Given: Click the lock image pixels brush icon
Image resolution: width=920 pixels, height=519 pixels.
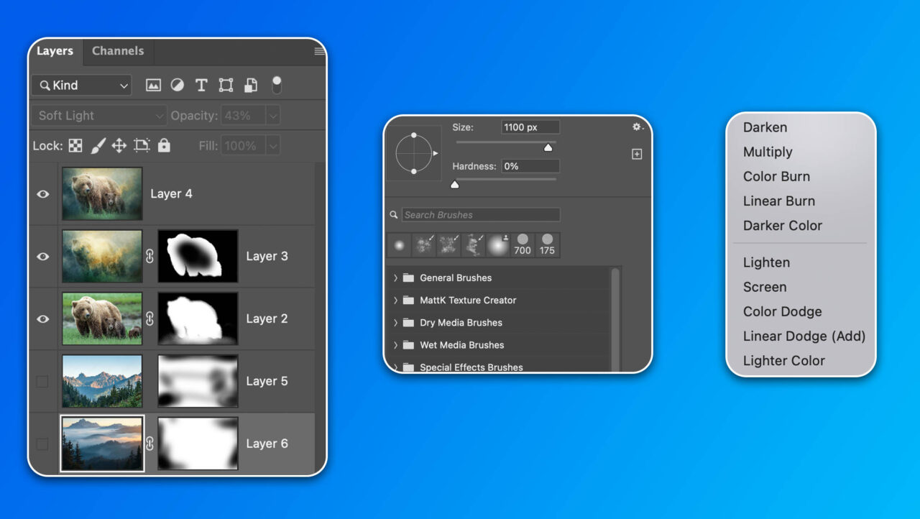Looking at the screenshot, I should pos(98,146).
